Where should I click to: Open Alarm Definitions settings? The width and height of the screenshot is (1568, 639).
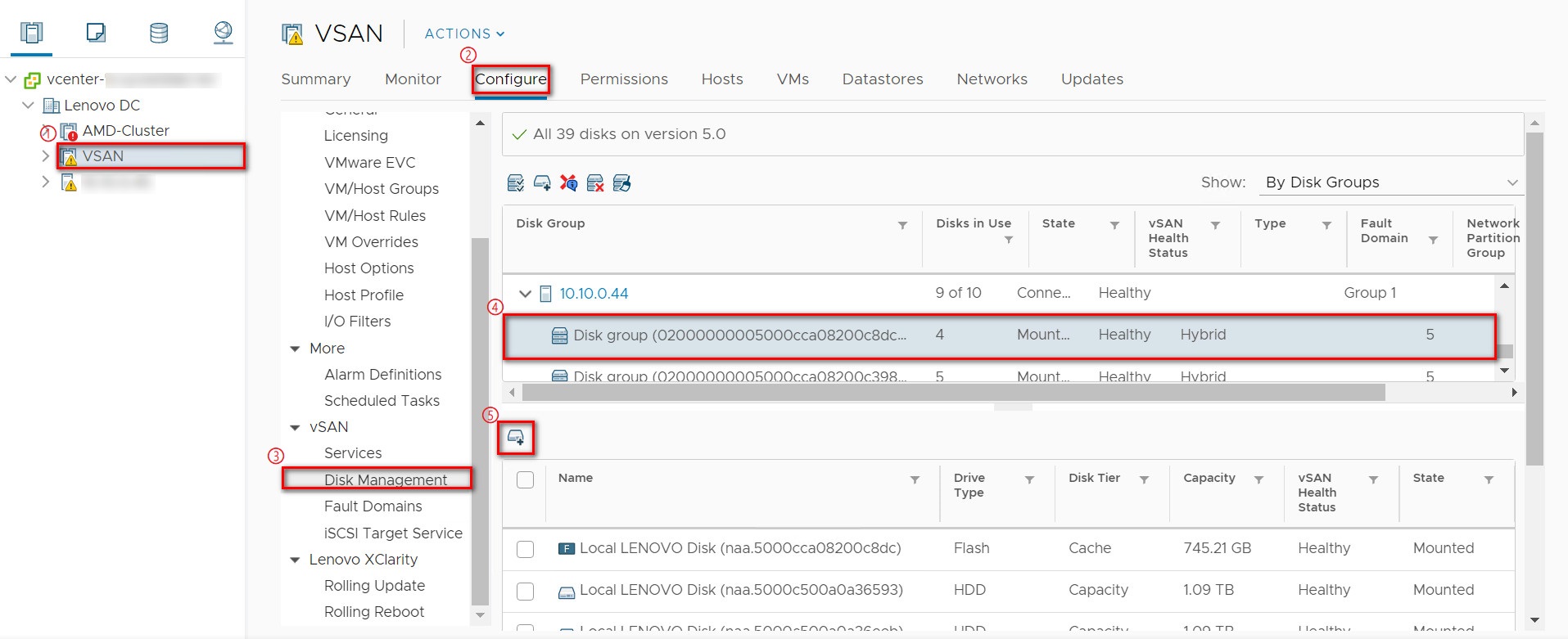click(382, 375)
